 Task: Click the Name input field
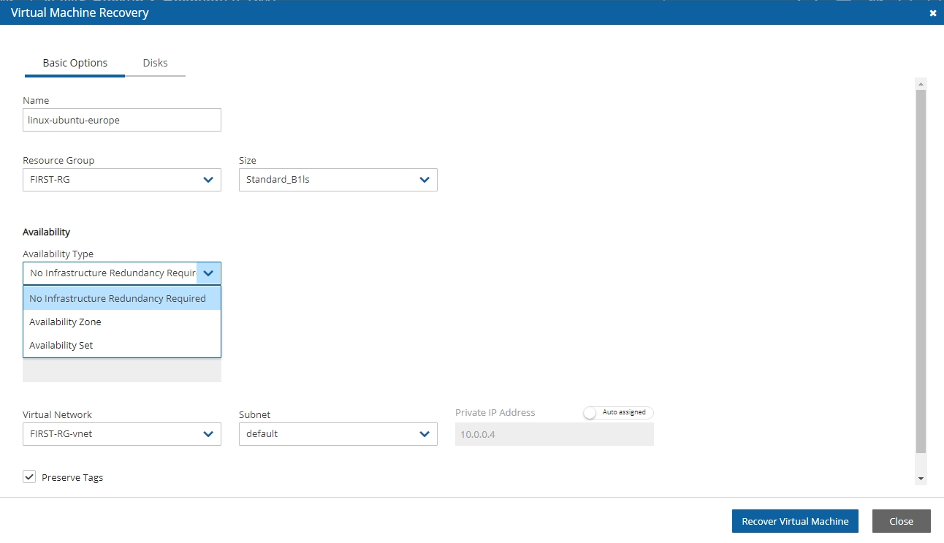121,120
